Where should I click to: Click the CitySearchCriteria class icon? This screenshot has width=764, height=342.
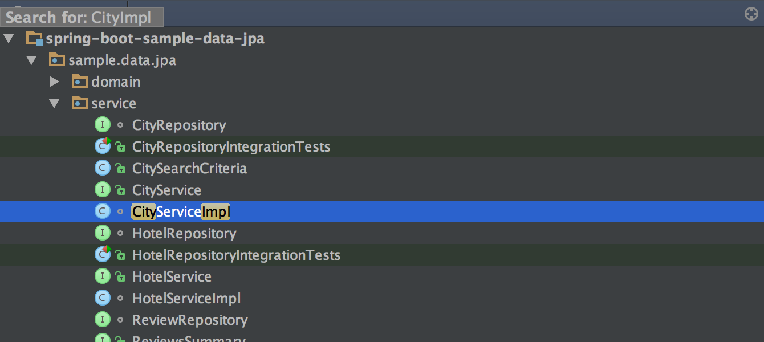pyautogui.click(x=102, y=168)
